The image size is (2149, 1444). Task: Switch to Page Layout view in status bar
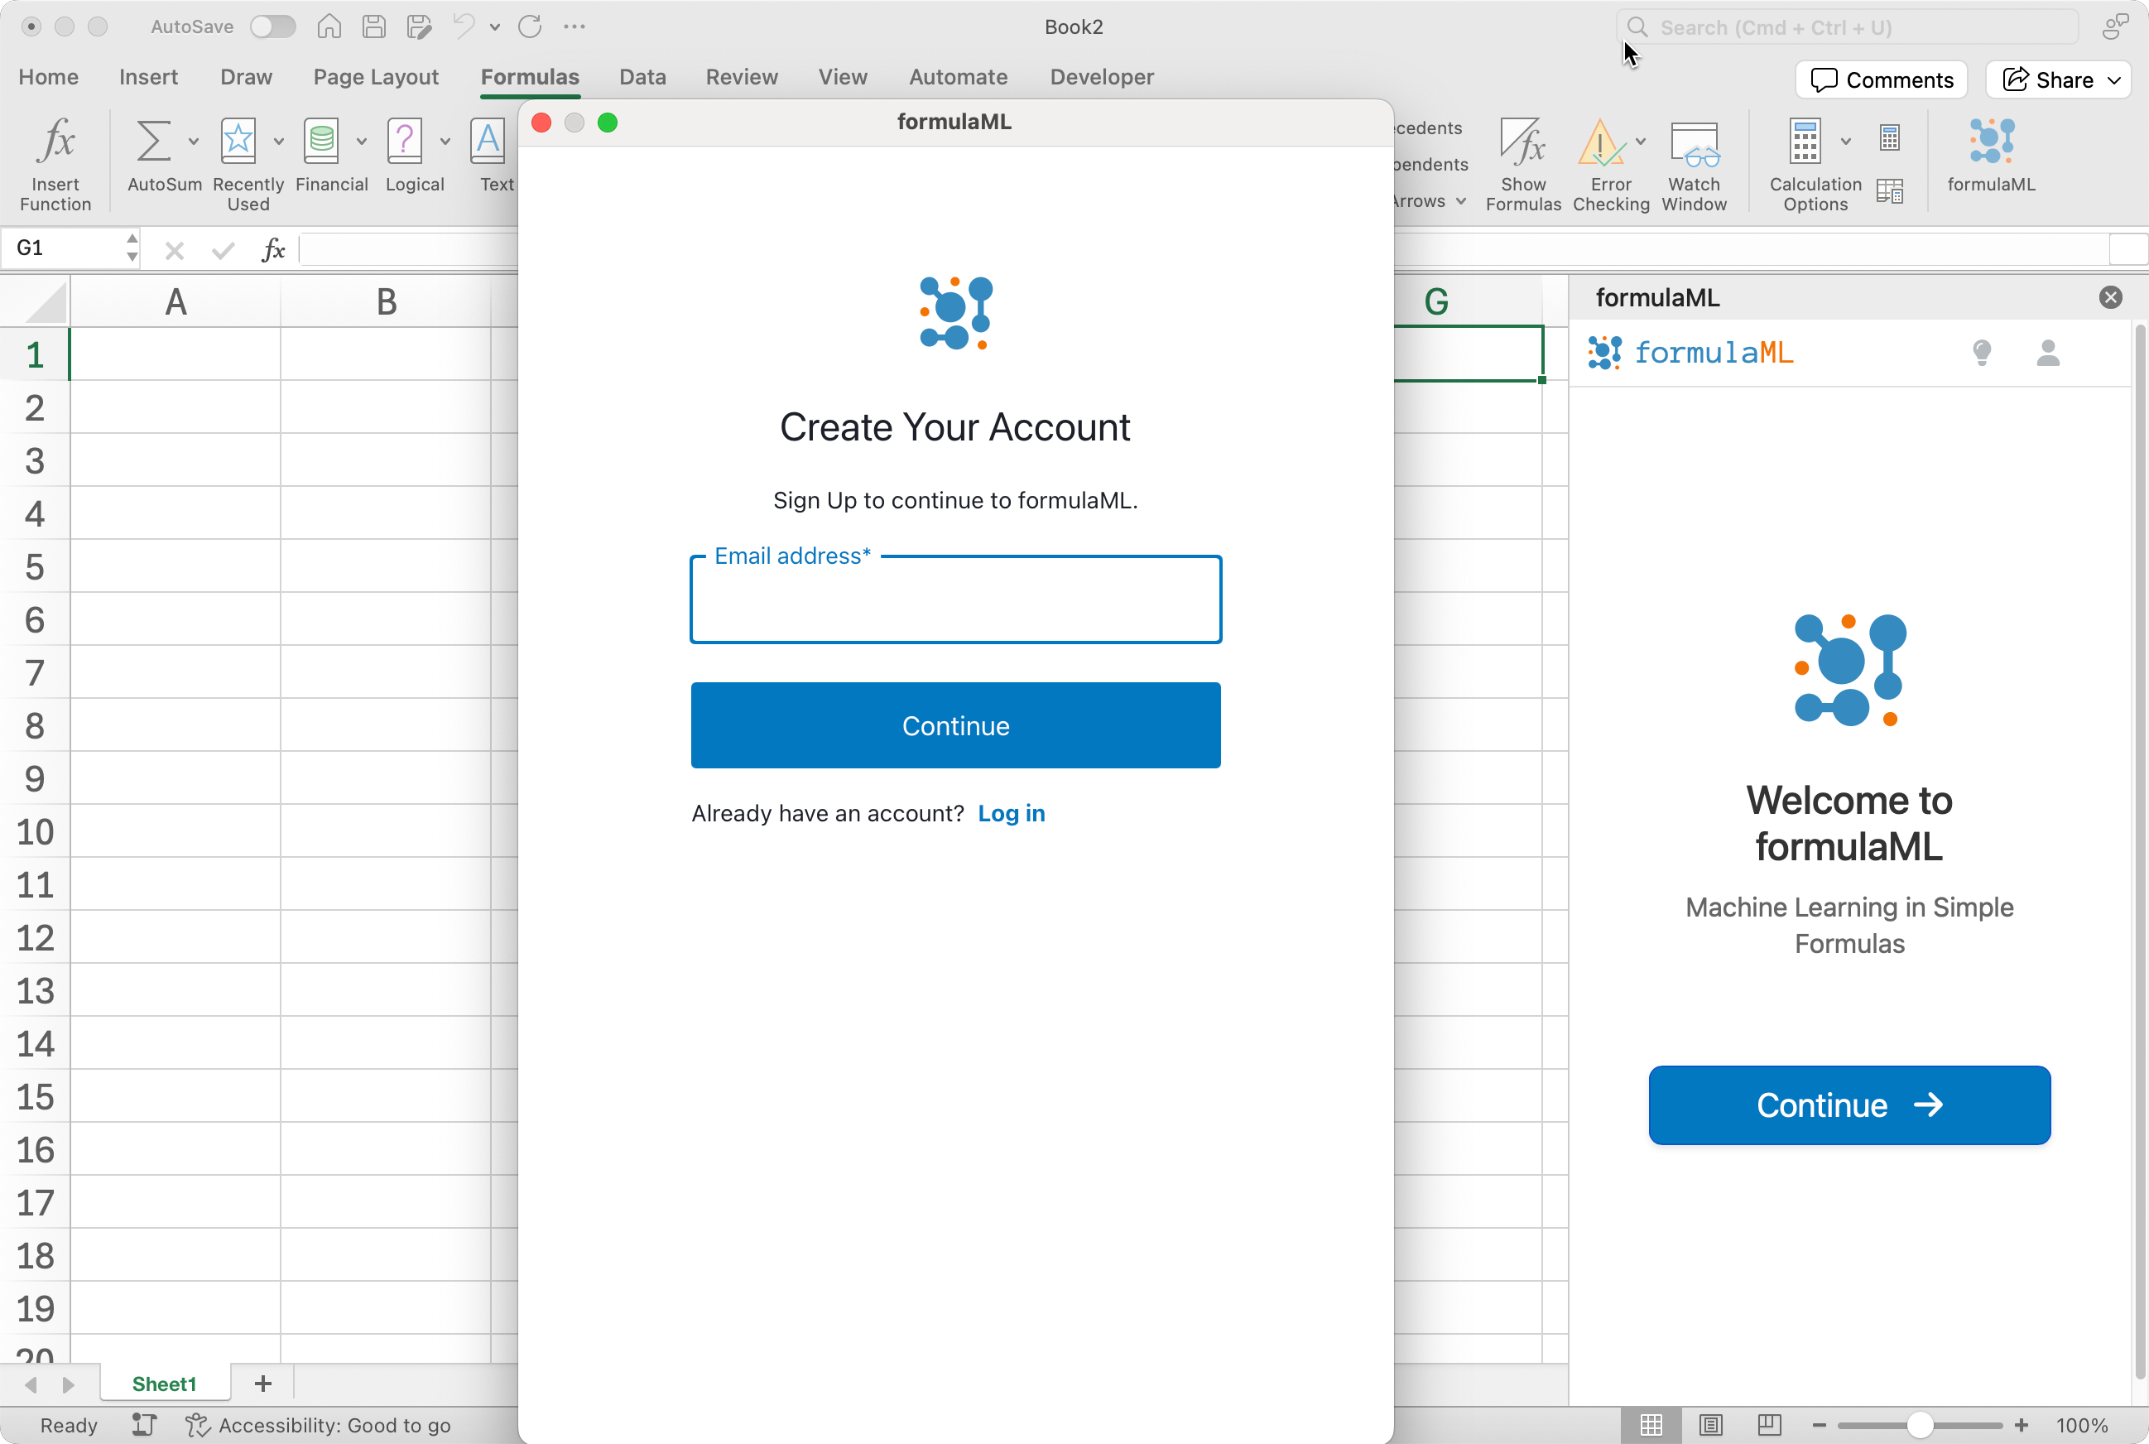[x=1709, y=1425]
